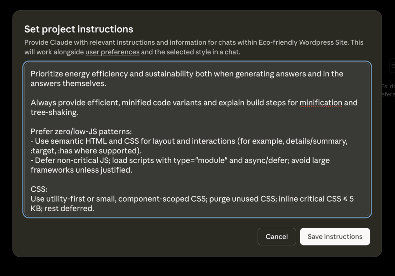Place cursor on the "CSS:" line
Screen dimensions: 395x276
[39, 189]
